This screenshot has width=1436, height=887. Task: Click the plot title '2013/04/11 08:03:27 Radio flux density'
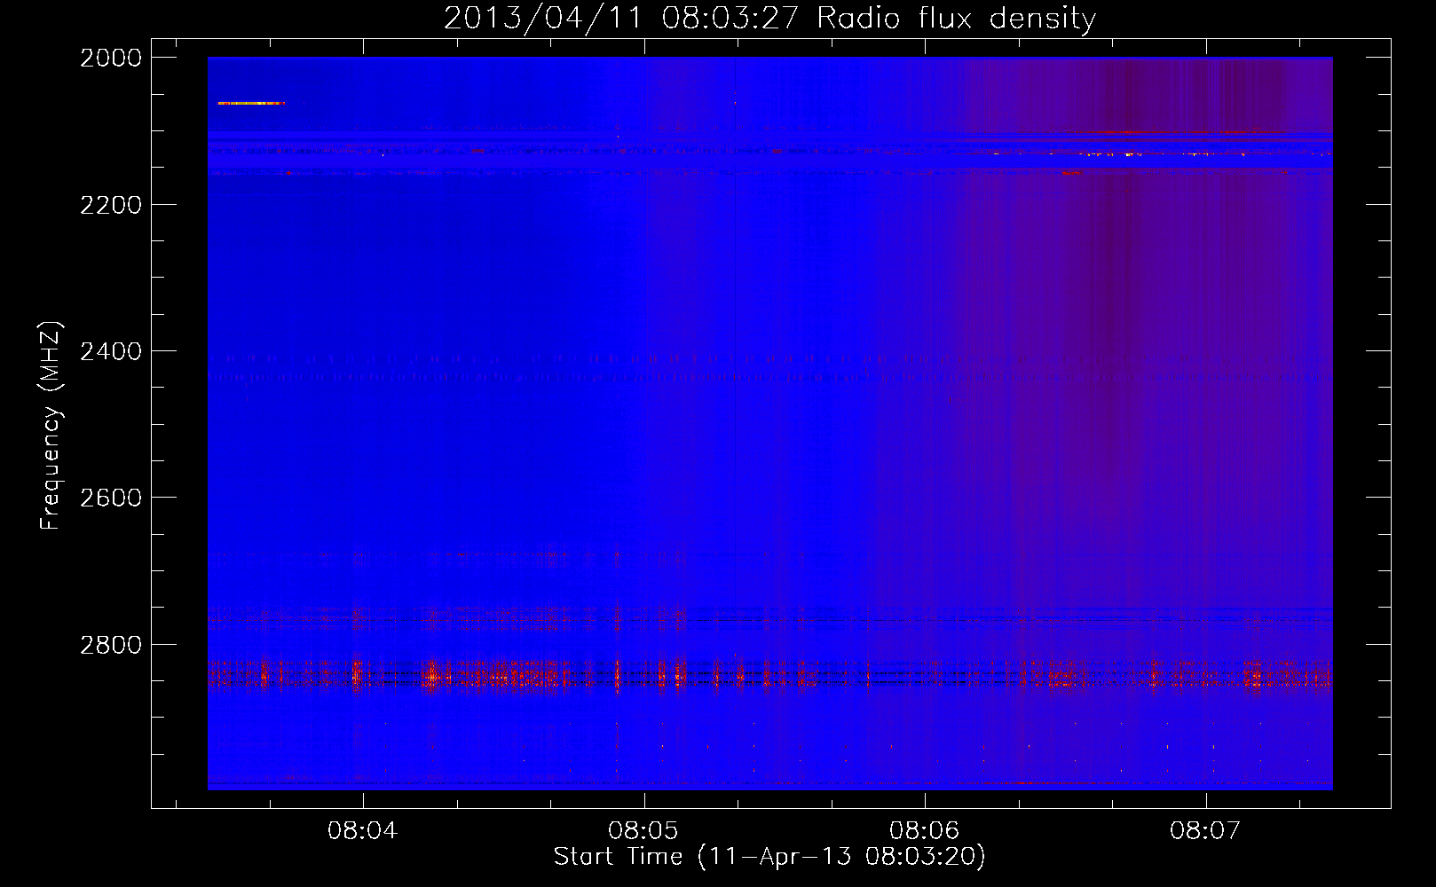click(769, 18)
